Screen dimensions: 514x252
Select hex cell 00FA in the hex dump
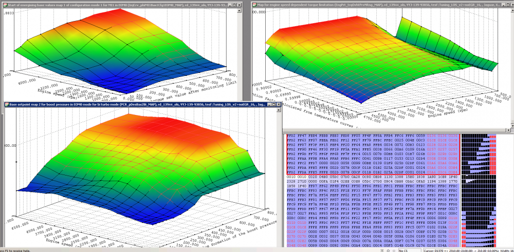tap(323, 181)
